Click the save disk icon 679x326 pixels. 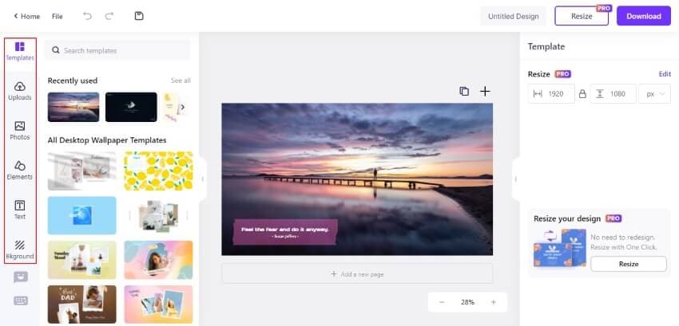[x=139, y=16]
